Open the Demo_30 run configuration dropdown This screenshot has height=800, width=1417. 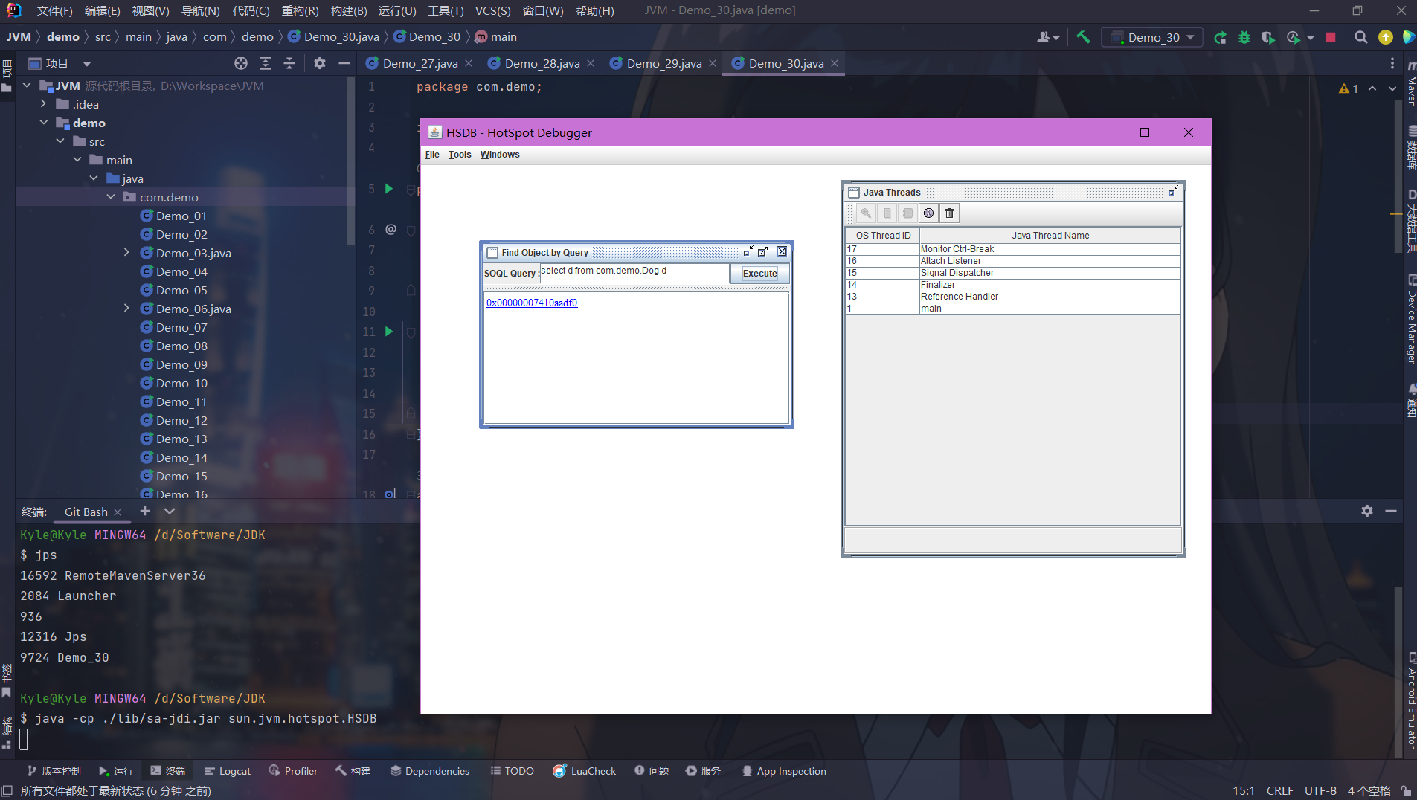[1152, 37]
